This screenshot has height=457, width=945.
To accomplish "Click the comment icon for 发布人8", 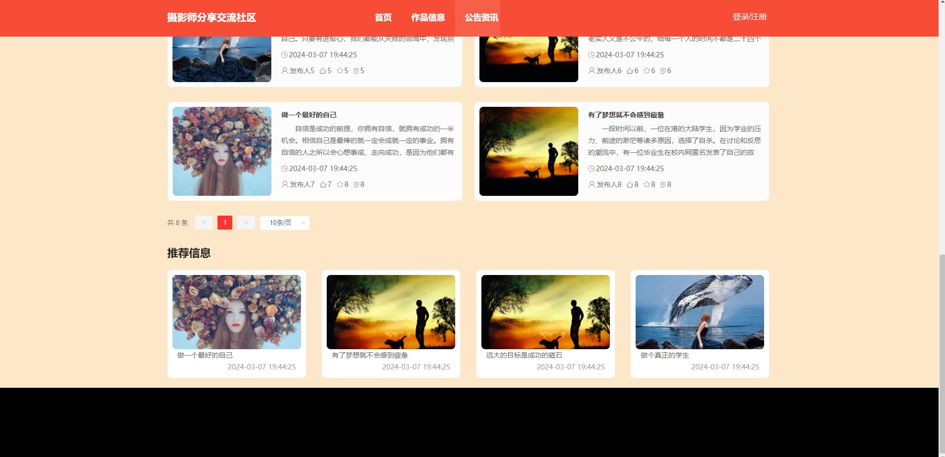I will 663,184.
